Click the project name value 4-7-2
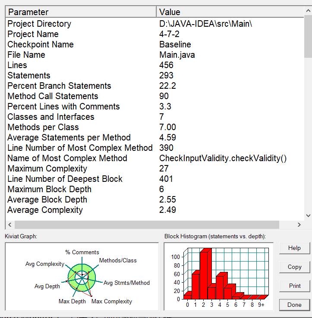This screenshot has width=312, height=318. point(169,34)
